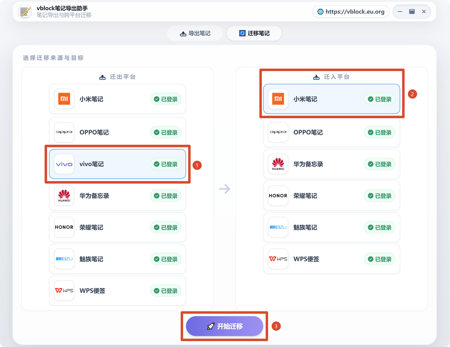Click 已登录 status badge of target WPS便签
Image resolution: width=450 pixels, height=347 pixels.
tap(380, 259)
